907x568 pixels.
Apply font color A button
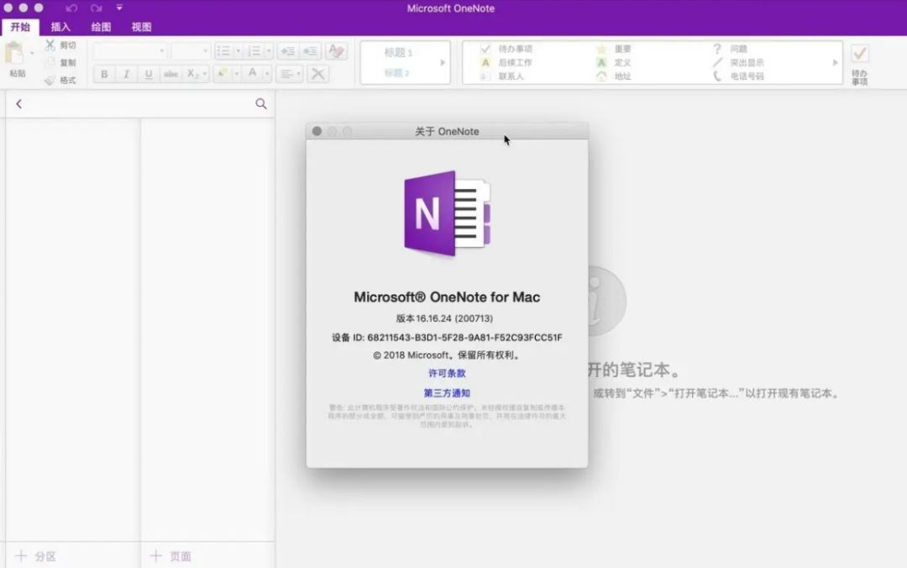tap(252, 74)
